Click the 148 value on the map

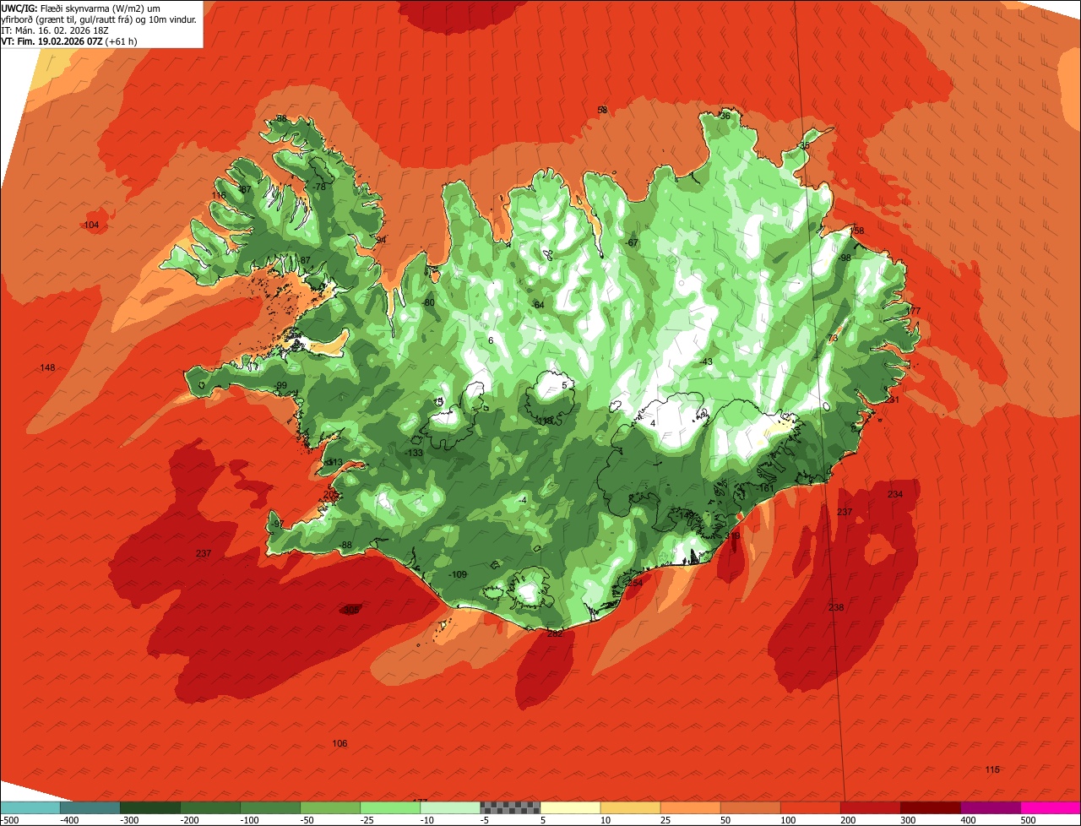pos(47,367)
